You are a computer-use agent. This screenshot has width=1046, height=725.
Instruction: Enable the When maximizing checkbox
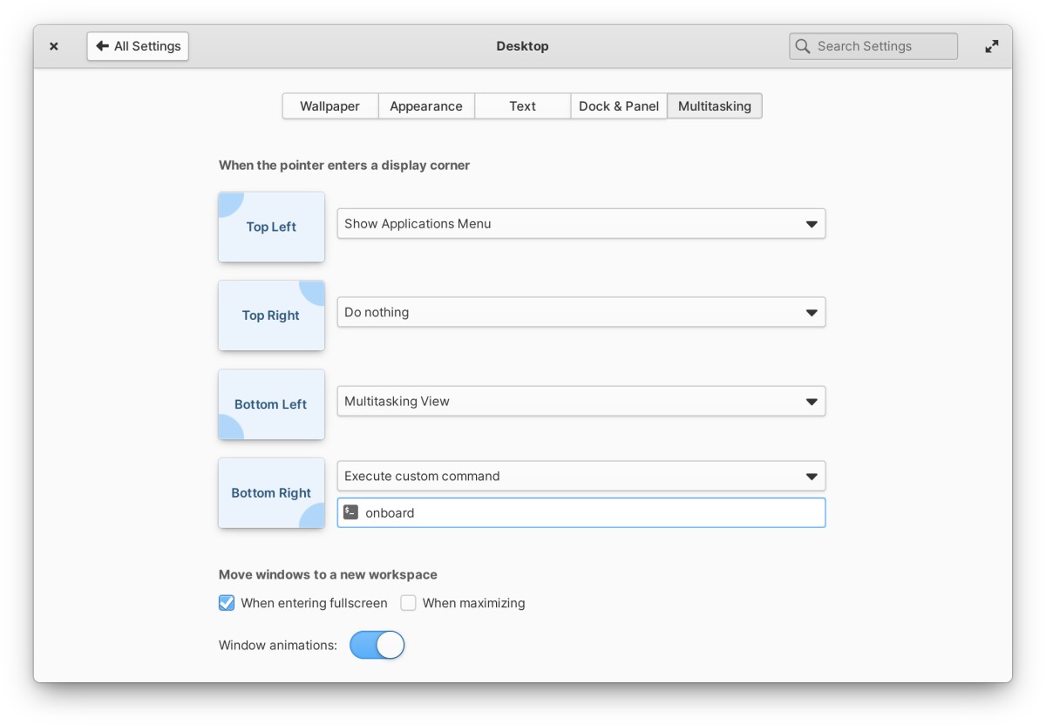tap(408, 602)
